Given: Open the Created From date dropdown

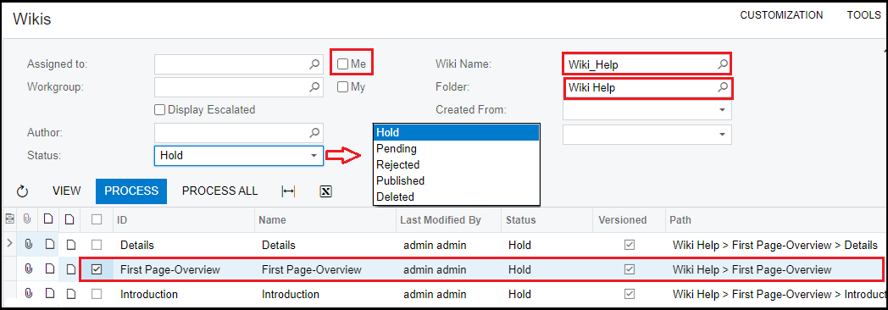Looking at the screenshot, I should pos(722,110).
